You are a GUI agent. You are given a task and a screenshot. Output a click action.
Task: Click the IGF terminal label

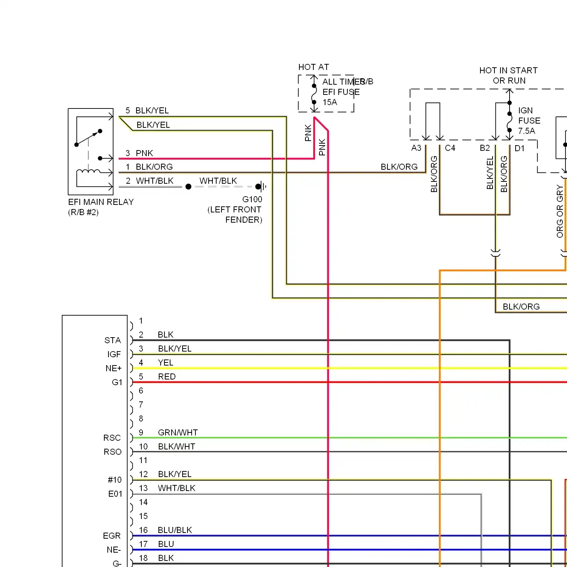(114, 354)
